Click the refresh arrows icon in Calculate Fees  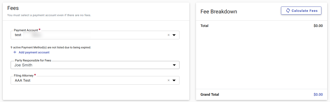click(x=288, y=11)
